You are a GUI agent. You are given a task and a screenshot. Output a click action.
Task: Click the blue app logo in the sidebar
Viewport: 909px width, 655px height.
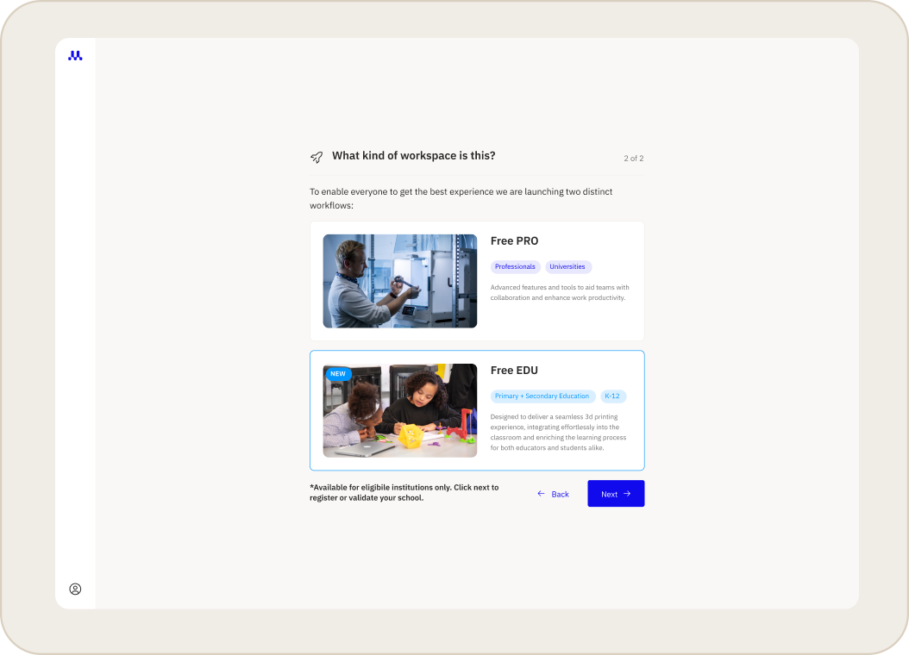pos(75,56)
